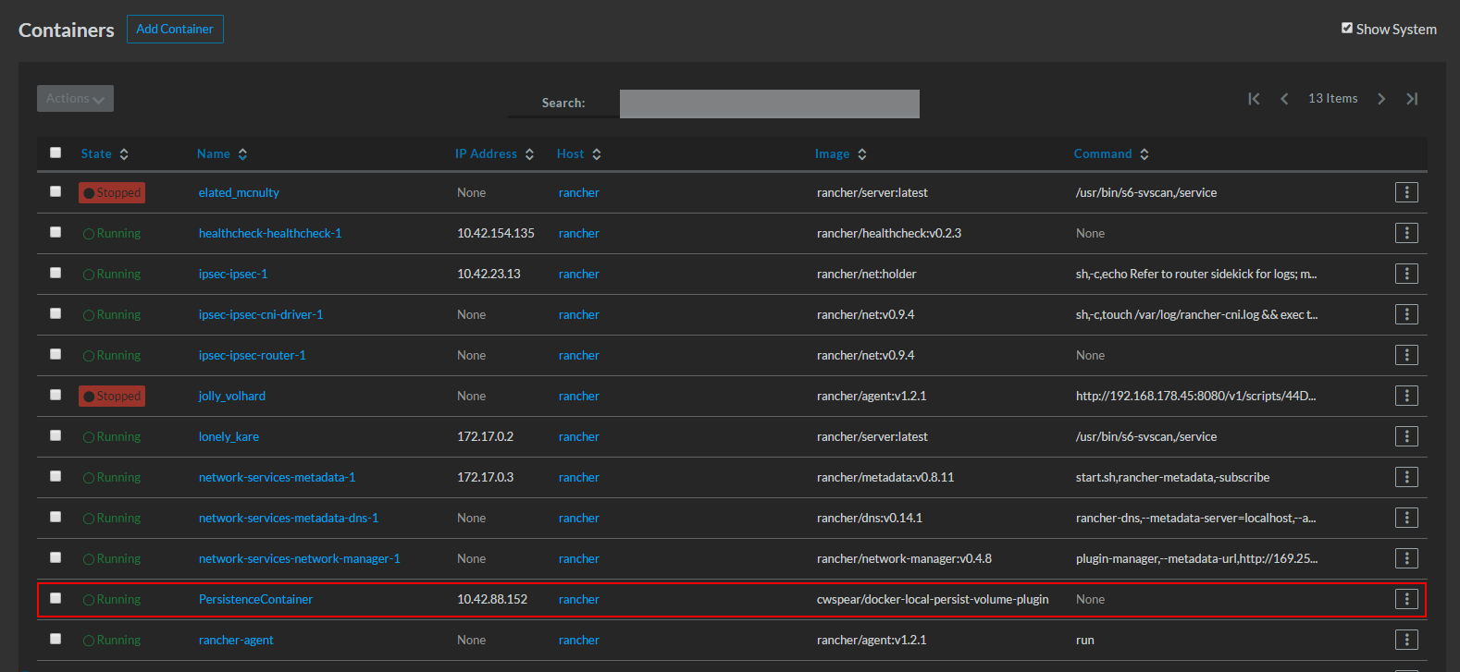This screenshot has height=672, width=1460.
Task: Open action menu for network-services-metadata-1 row
Action: click(1406, 477)
